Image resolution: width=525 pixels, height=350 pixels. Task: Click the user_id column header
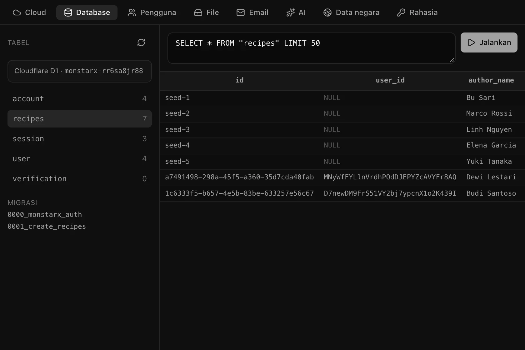point(390,80)
